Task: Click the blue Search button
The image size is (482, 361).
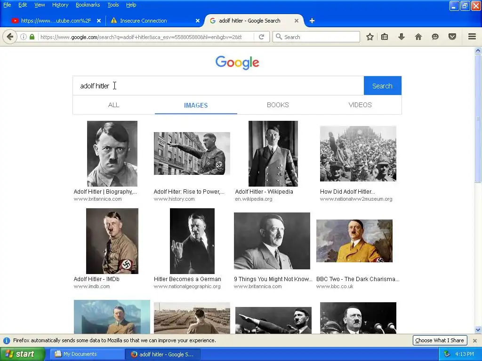Action: point(382,86)
